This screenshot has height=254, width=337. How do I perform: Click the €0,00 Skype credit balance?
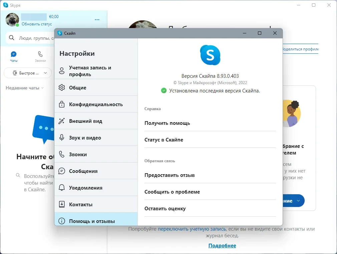[x=54, y=17]
